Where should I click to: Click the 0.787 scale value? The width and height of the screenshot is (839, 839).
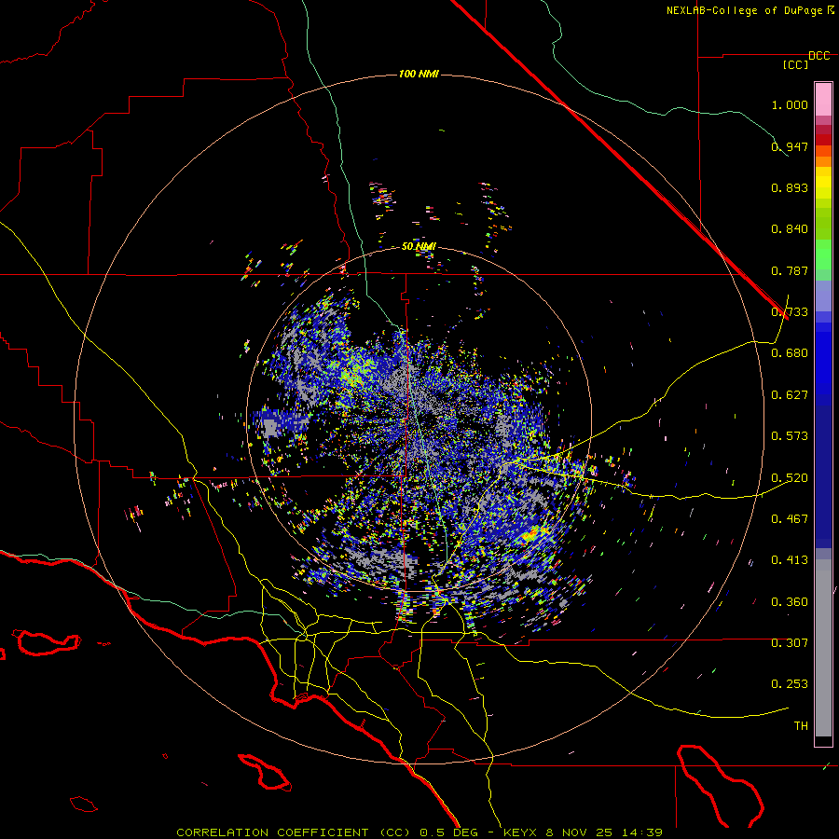(790, 270)
